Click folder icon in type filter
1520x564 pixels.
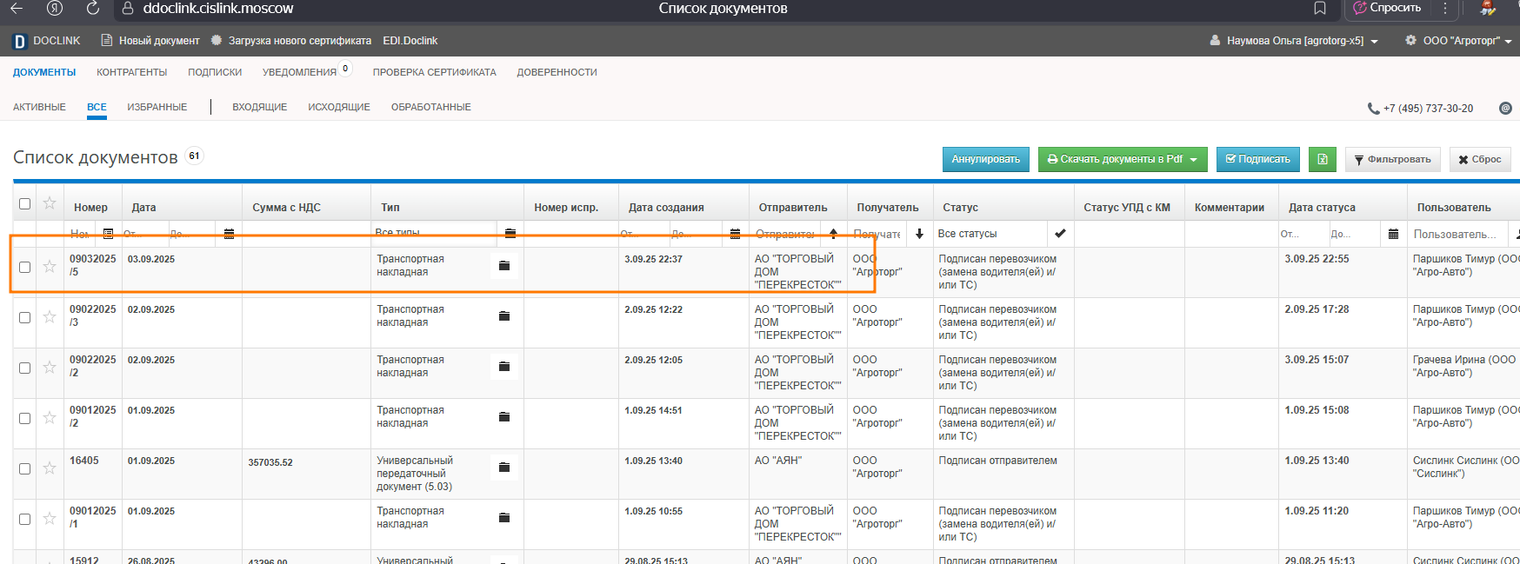[510, 234]
